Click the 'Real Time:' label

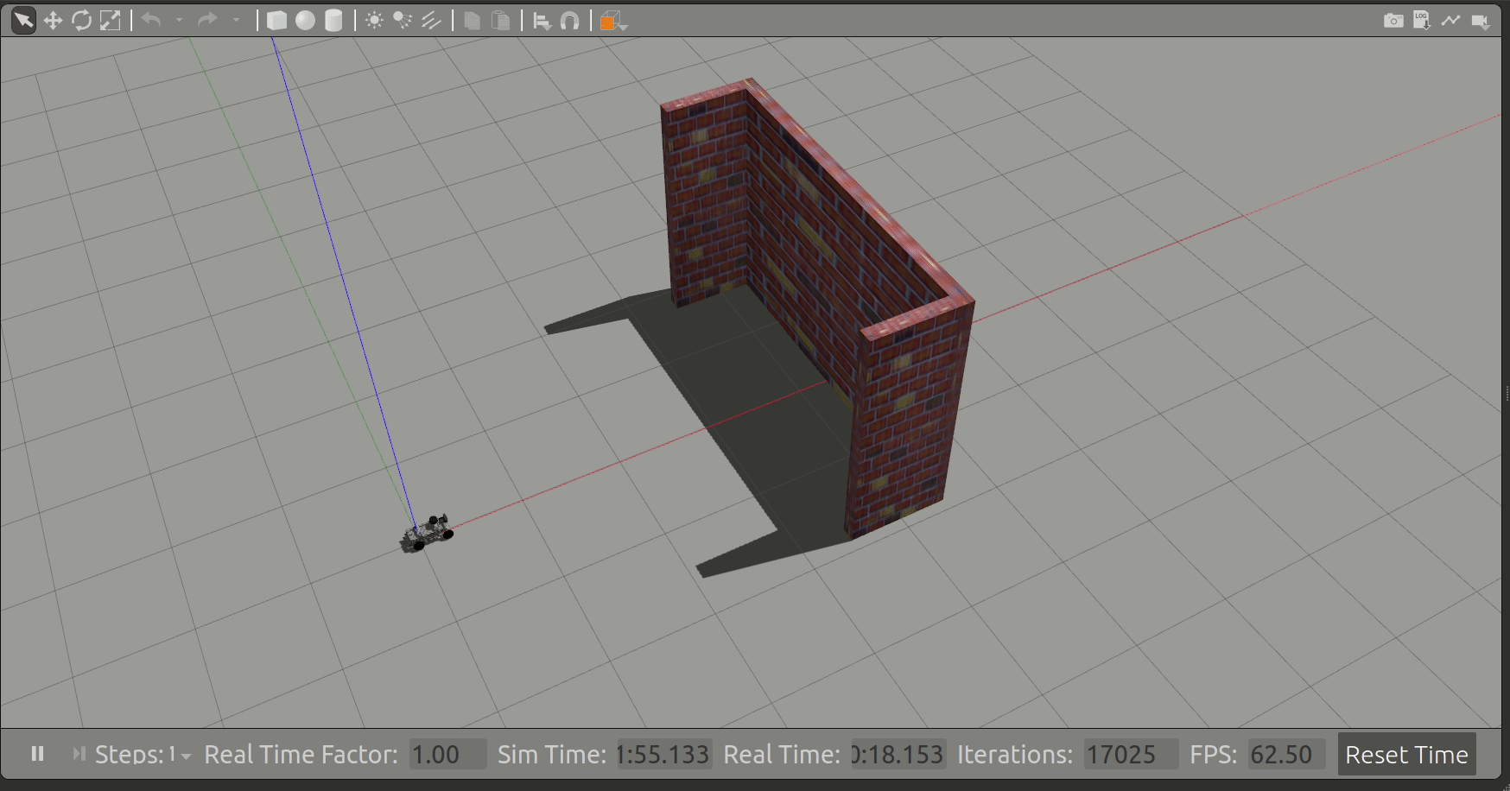click(x=782, y=754)
